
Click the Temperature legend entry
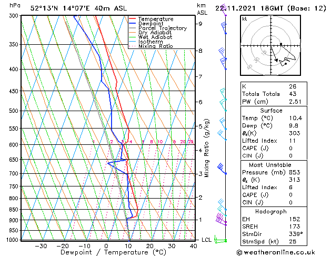click(156, 19)
